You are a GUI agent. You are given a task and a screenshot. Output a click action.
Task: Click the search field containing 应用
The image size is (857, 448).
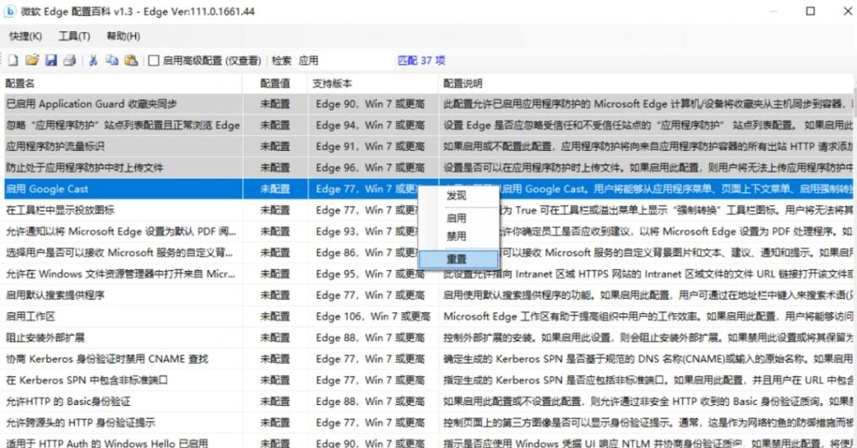[x=344, y=61]
